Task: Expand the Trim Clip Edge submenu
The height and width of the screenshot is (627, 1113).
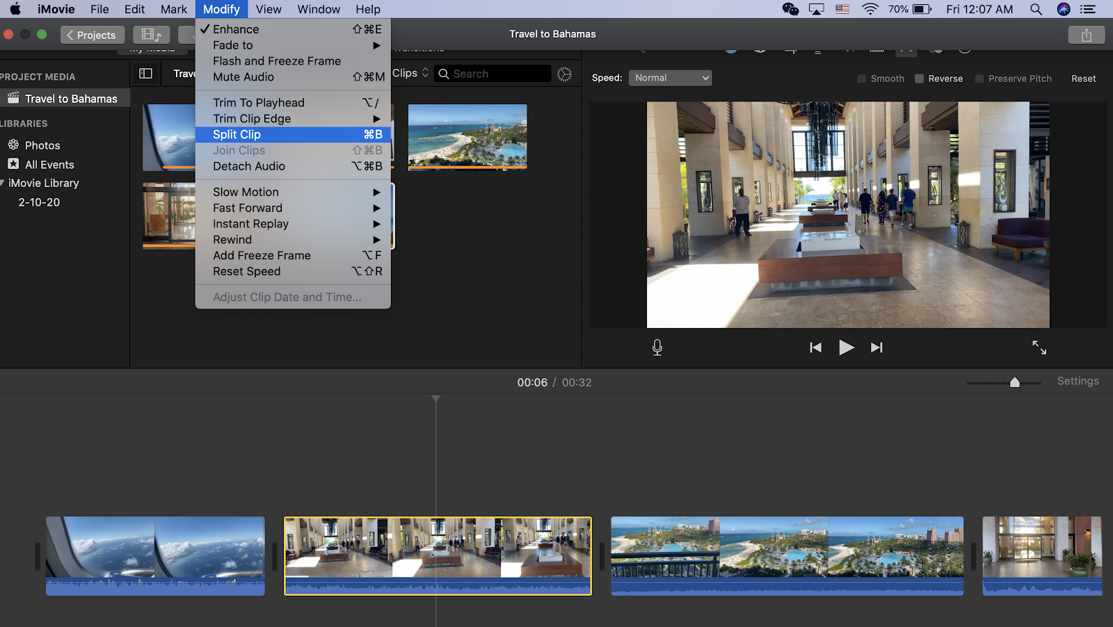Action: pyautogui.click(x=293, y=119)
